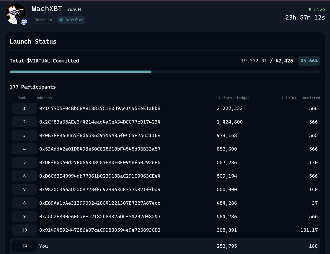330x254 pixels.
Task: Click the 37 committed value
Action: tap(315, 203)
